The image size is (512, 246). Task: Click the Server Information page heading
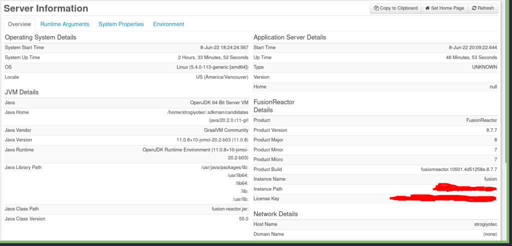click(x=46, y=8)
